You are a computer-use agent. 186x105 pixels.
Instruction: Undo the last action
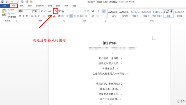click(12, 2)
